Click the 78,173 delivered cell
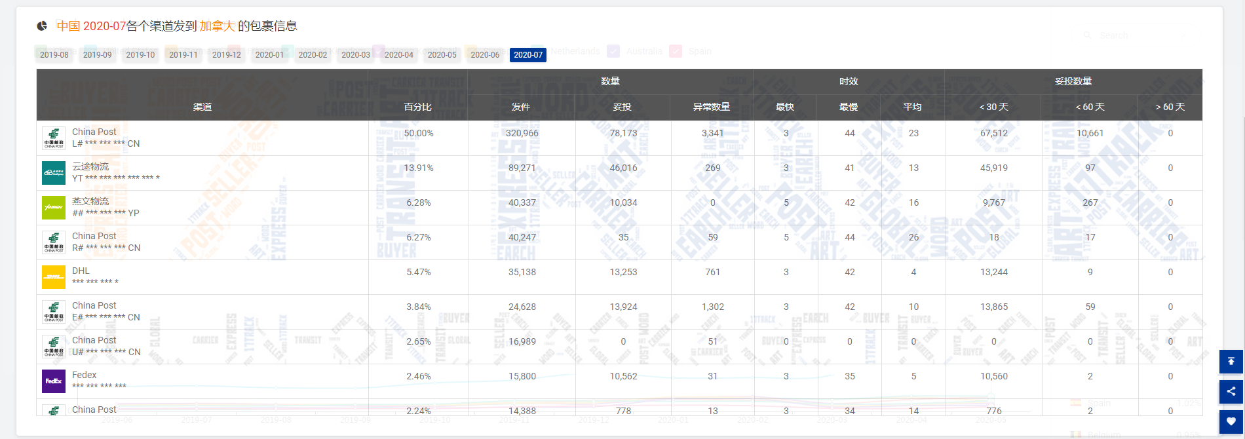Screen dimensions: 1245x439 623,133
